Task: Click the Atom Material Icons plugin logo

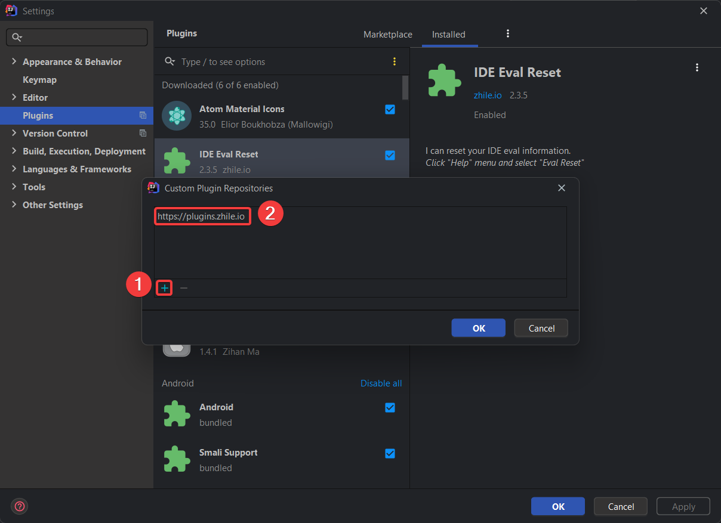Action: [177, 116]
